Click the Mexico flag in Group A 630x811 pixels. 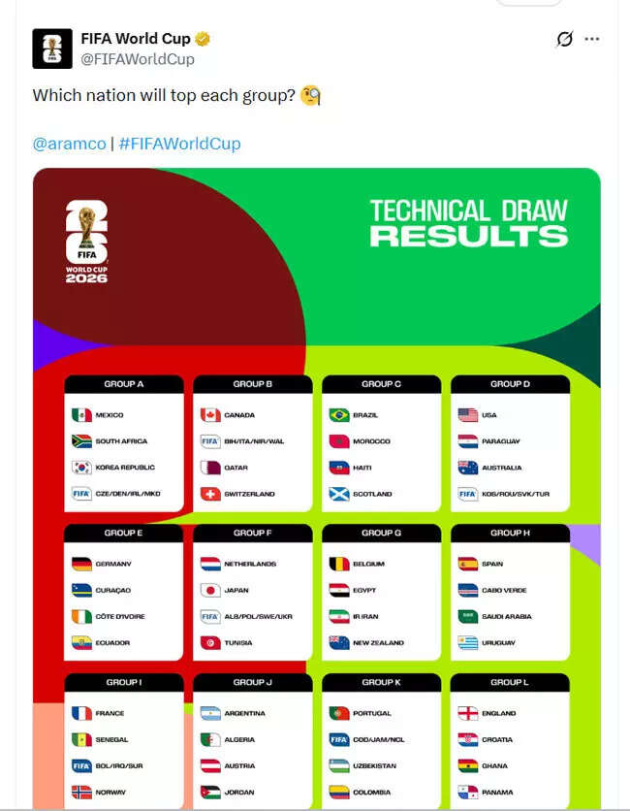81,415
